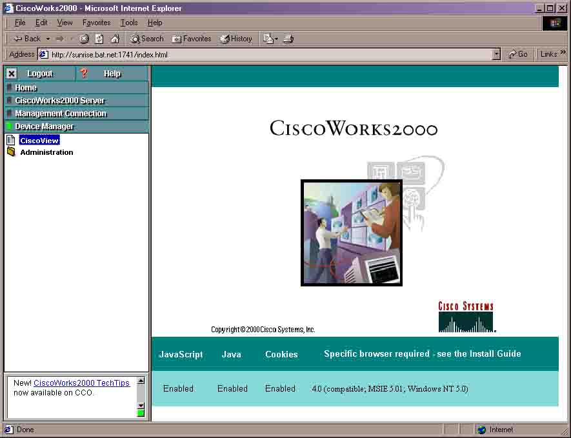Click the Administration folder icon
Viewport: 571px width, 438px height.
(11, 152)
